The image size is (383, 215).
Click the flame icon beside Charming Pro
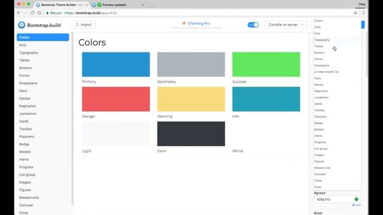(x=184, y=23)
